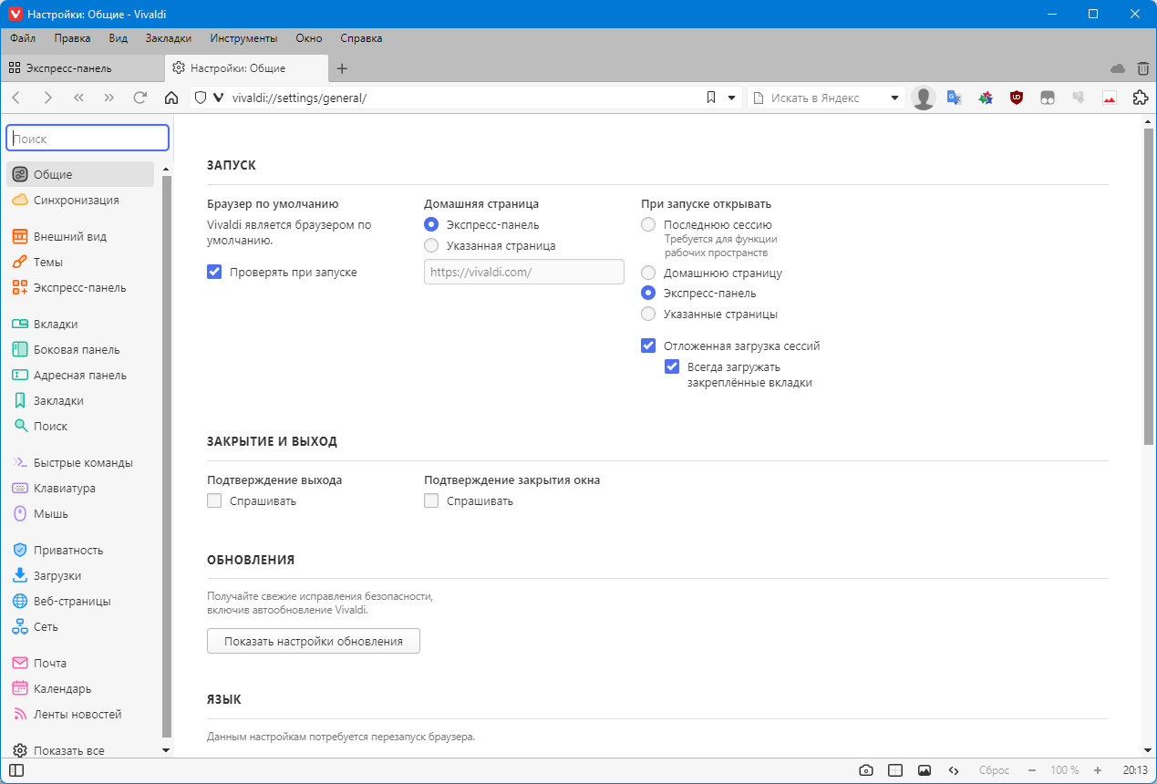This screenshot has height=784, width=1157.
Task: Select "Последнюю сессию" startup option
Action: [648, 224]
